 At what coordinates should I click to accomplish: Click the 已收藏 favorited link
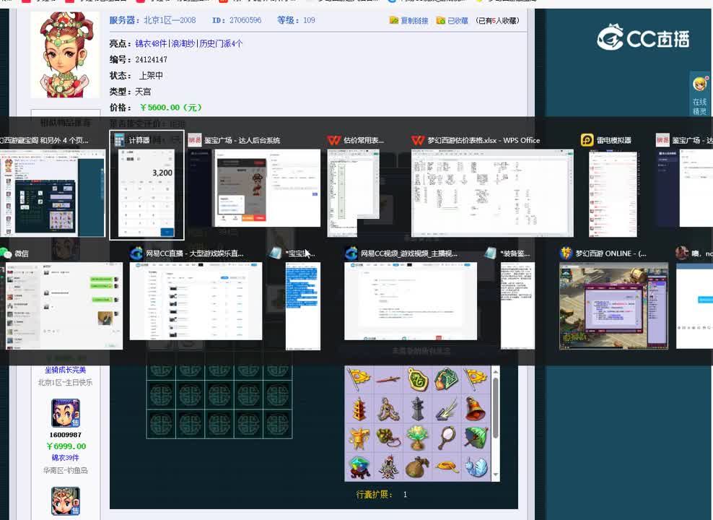[452, 20]
